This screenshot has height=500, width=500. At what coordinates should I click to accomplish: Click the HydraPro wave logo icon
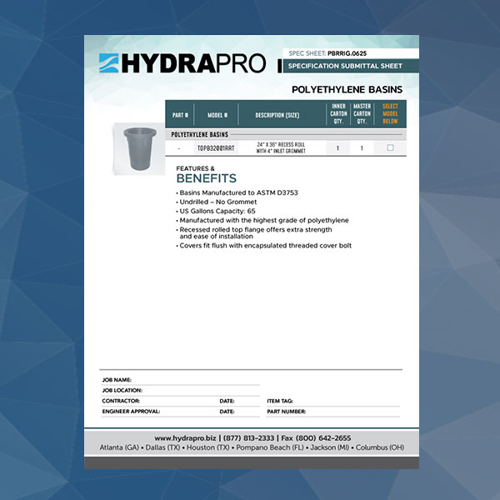[x=108, y=63]
